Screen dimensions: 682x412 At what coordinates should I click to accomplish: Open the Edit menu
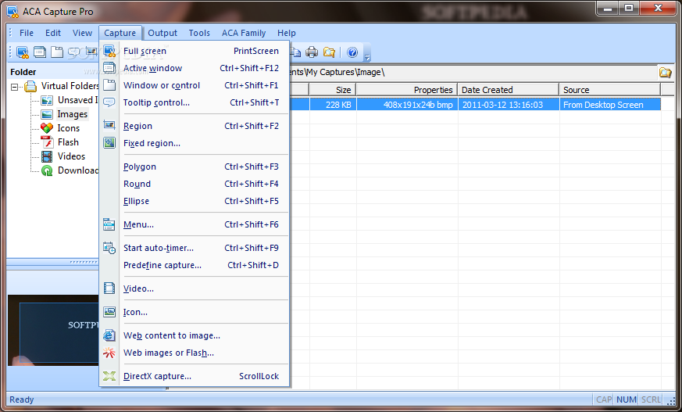(x=53, y=33)
